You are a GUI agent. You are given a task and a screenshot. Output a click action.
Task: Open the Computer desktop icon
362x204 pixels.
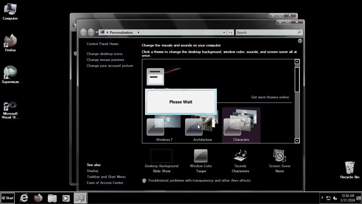coord(10,12)
